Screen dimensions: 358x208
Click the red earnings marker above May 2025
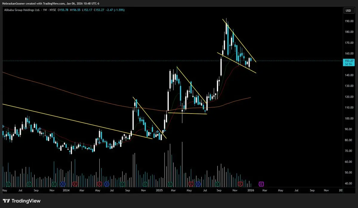click(x=191, y=184)
